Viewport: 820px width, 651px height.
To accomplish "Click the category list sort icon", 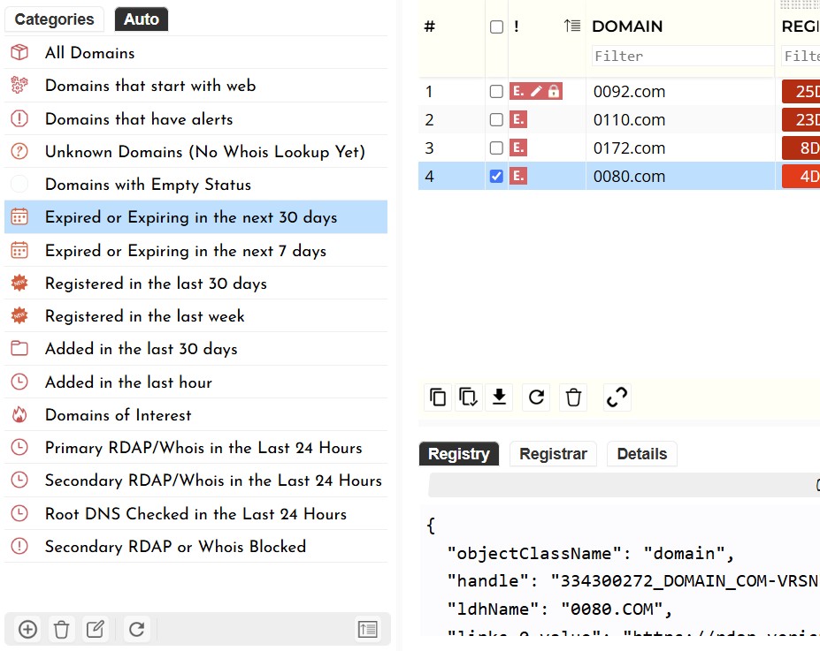I will pyautogui.click(x=368, y=629).
